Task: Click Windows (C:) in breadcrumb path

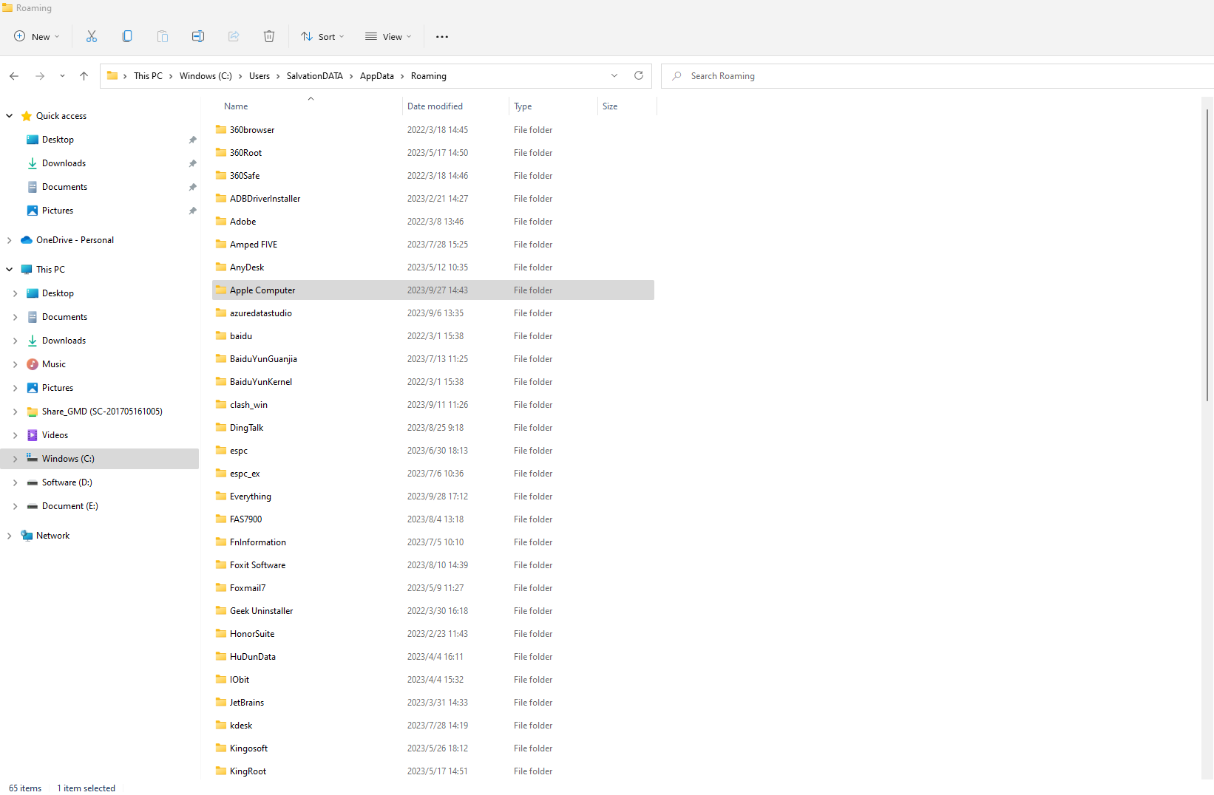Action: point(206,76)
